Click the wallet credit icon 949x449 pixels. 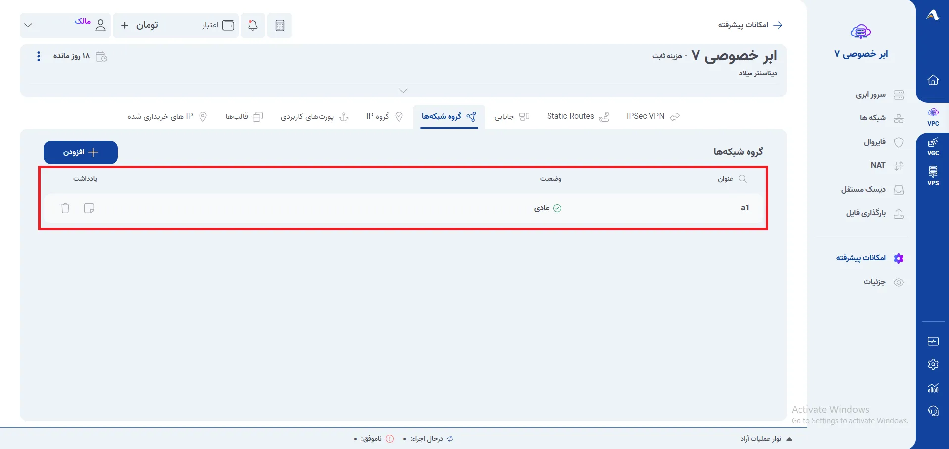[228, 25]
